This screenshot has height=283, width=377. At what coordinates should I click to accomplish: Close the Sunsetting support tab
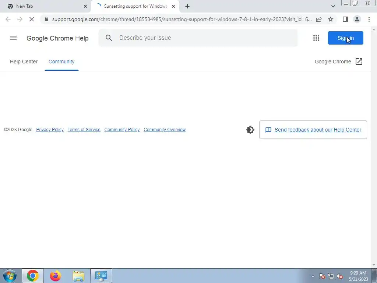pos(173,6)
